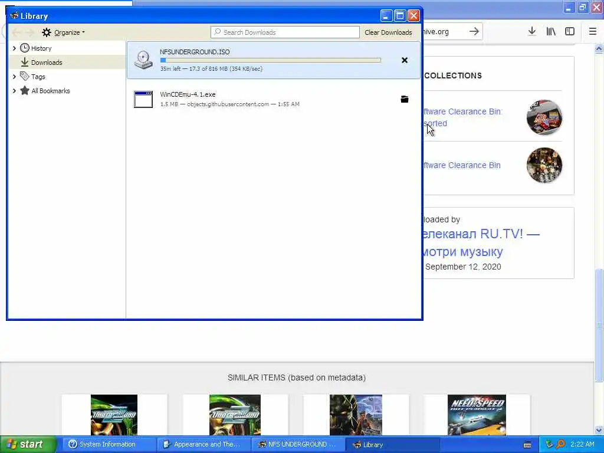This screenshot has width=604, height=453.
Task: Open containing folder for WinCDEmu-4.1.exe
Action: pyautogui.click(x=405, y=99)
